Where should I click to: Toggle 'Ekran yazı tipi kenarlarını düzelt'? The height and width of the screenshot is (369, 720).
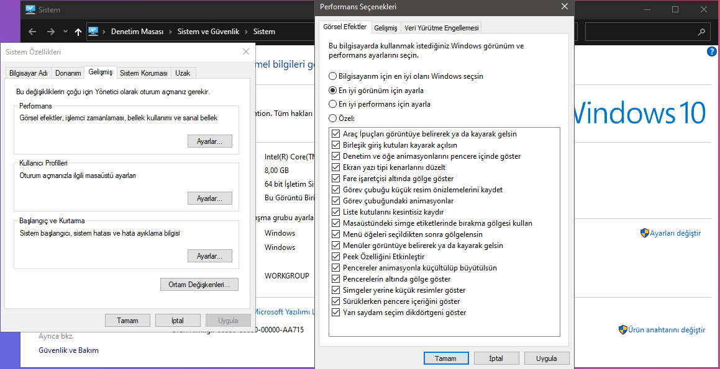(334, 168)
